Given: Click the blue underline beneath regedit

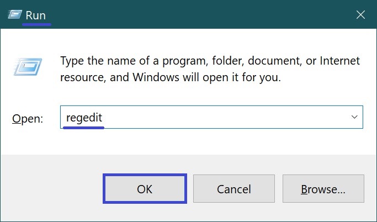Looking at the screenshot, I should 84,128.
